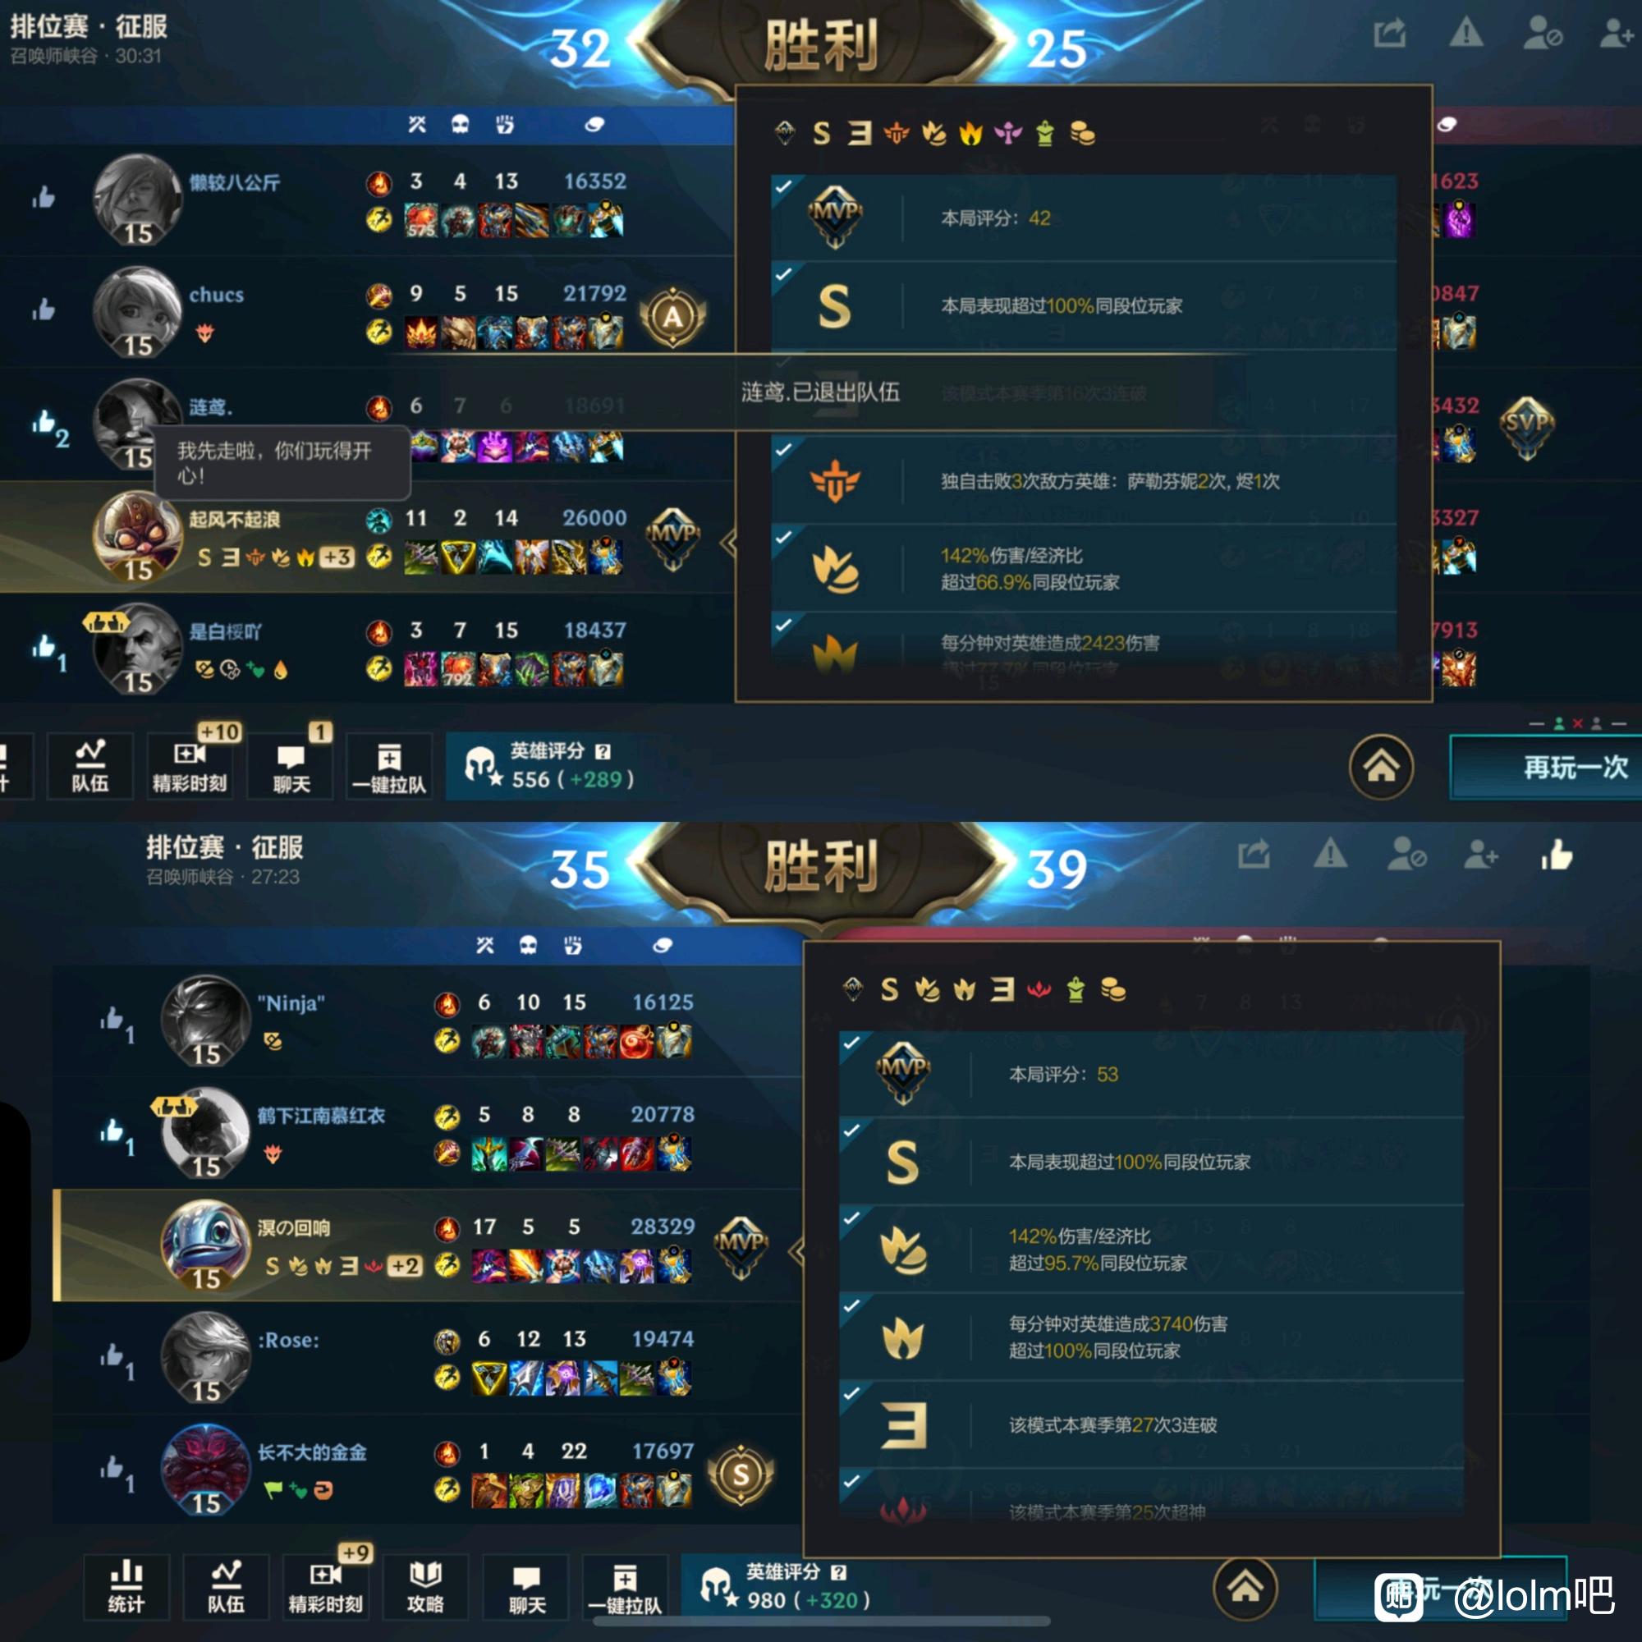The height and width of the screenshot is (1642, 1642).
Task: Click the home button beside 再玩一次
Action: click(1381, 767)
